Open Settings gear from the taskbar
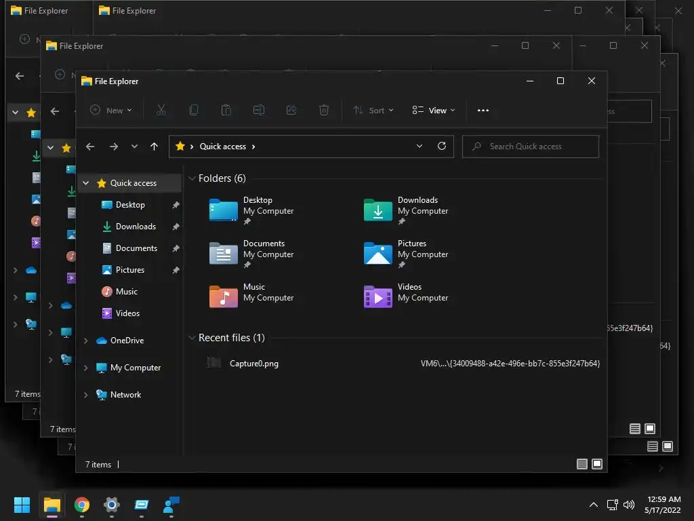The image size is (694, 521). (x=112, y=505)
